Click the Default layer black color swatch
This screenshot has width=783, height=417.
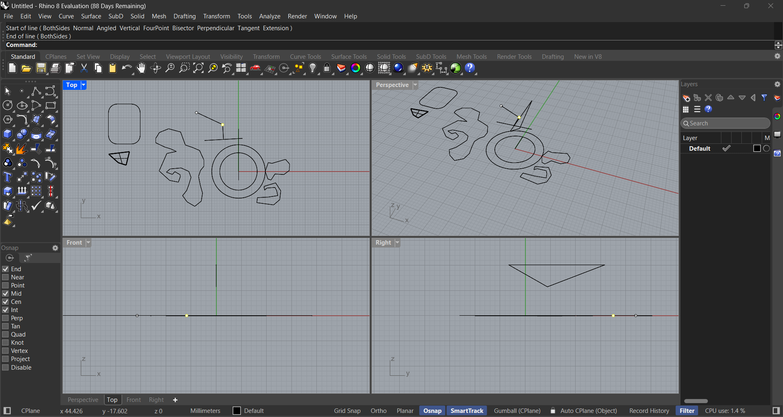[x=756, y=149]
